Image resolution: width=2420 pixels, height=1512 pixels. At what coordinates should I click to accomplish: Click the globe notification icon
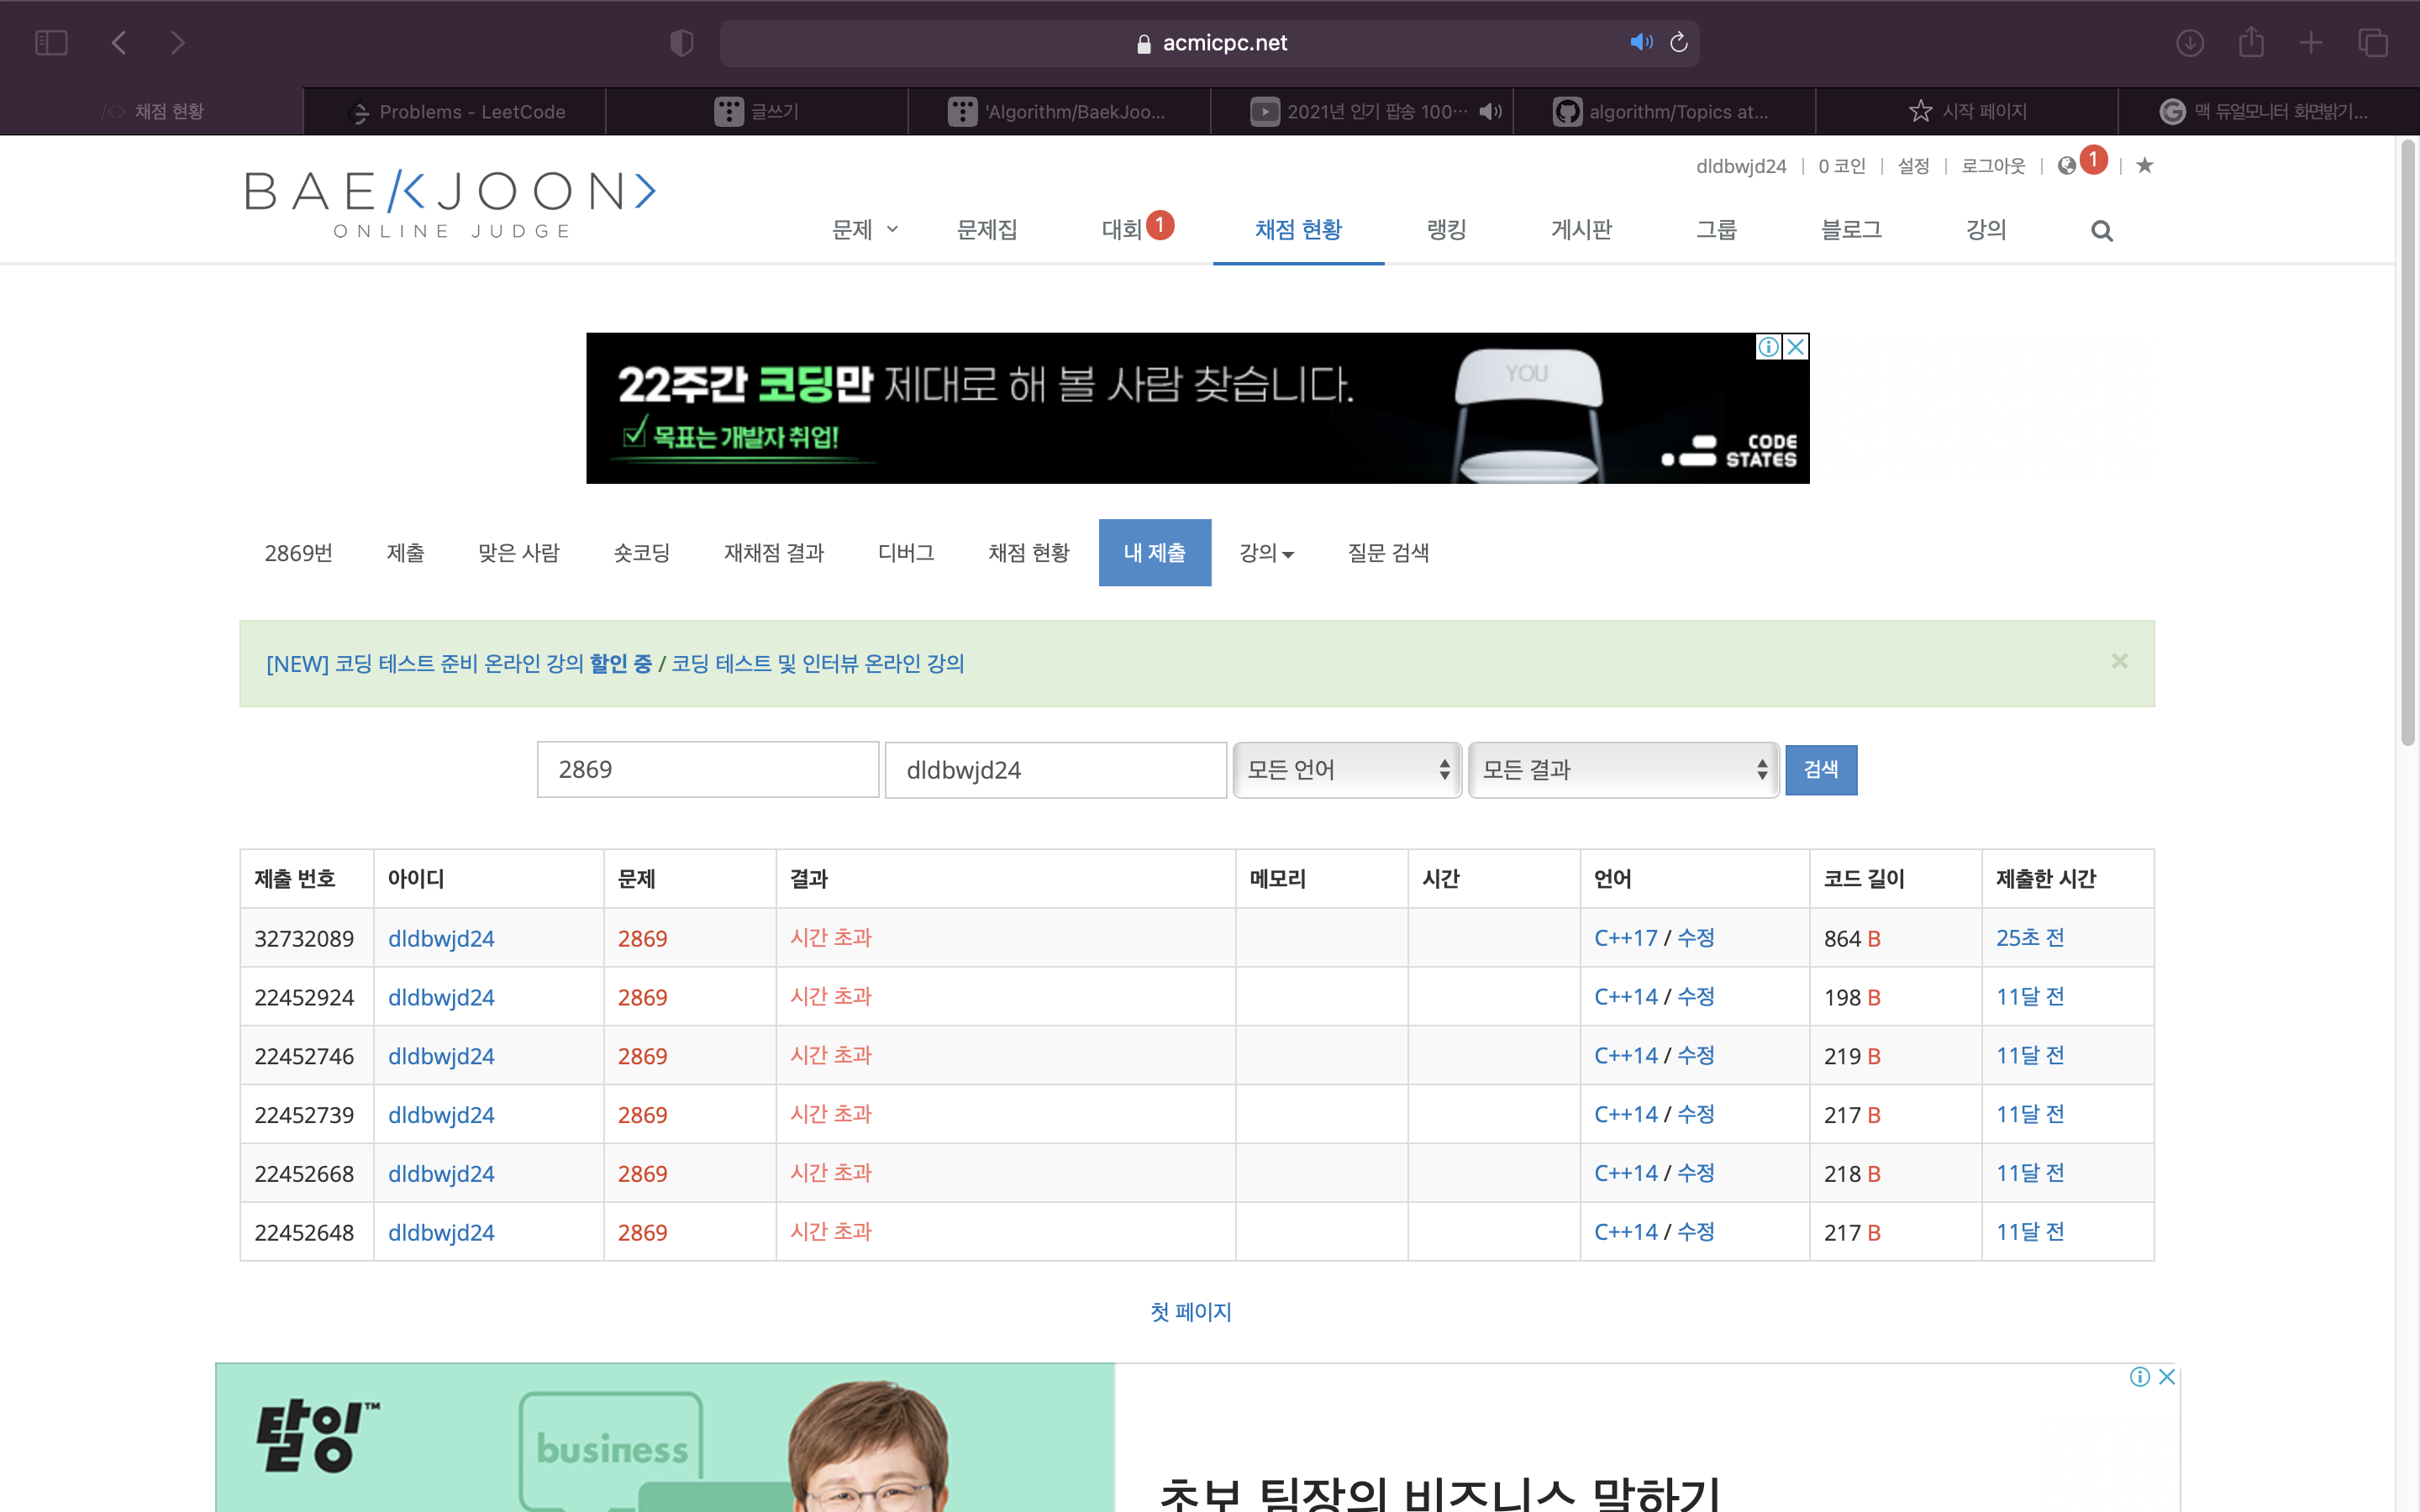click(x=2067, y=166)
